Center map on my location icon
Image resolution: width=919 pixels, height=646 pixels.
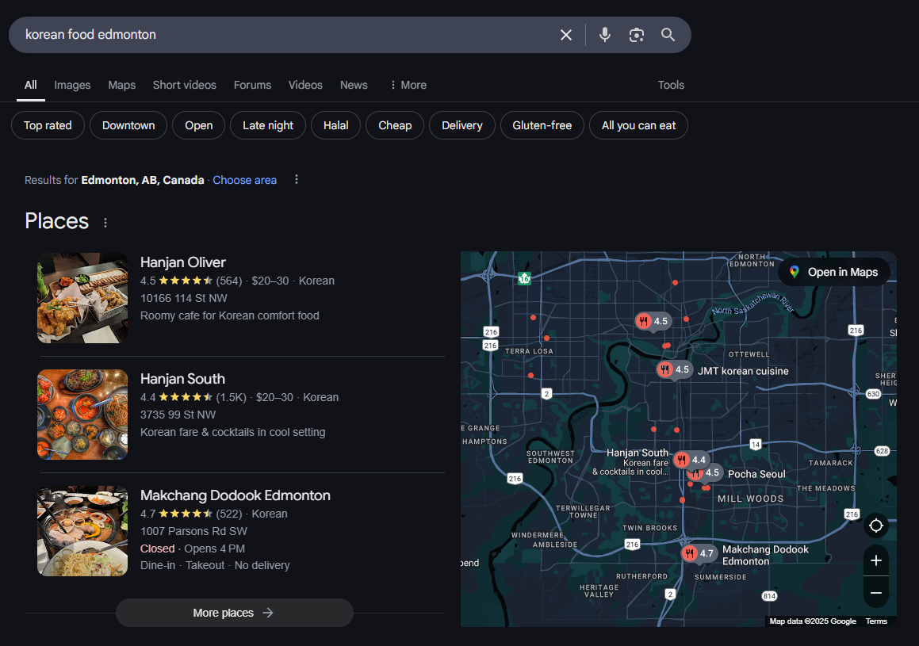pyautogui.click(x=876, y=526)
